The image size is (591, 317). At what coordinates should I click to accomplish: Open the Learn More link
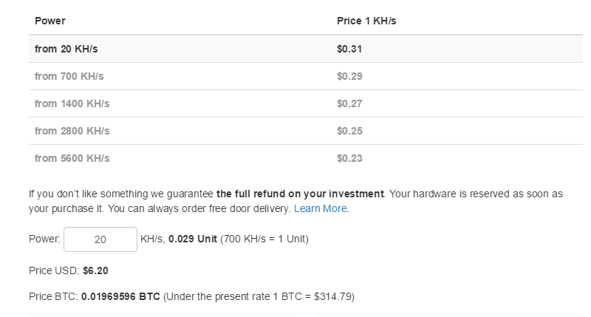point(321,209)
